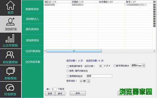Enable 使用 循环切换定位 checkbox
The height and width of the screenshot is (98, 157).
[68, 71]
